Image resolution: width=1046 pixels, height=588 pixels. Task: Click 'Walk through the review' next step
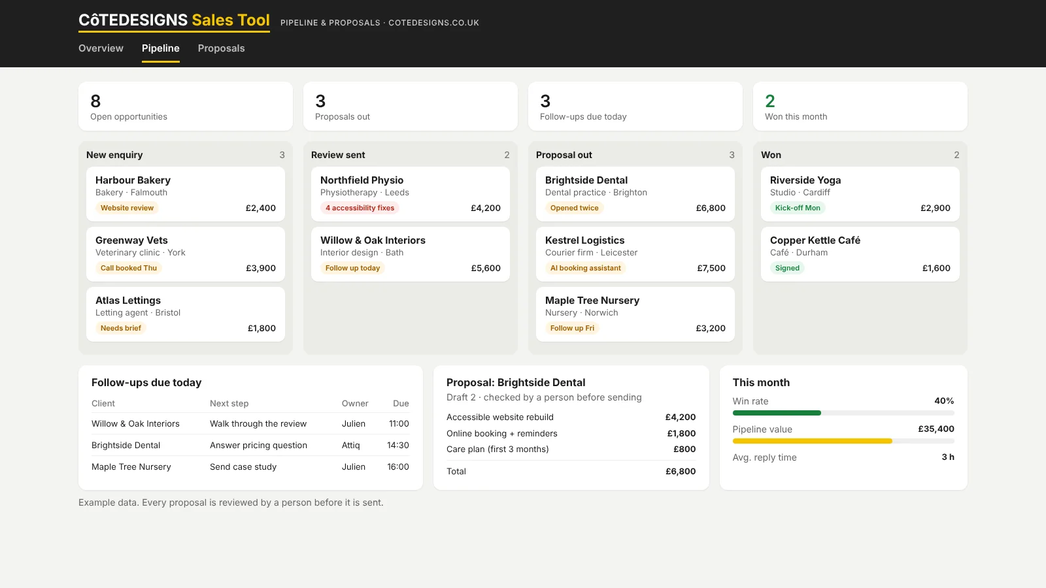coord(258,423)
